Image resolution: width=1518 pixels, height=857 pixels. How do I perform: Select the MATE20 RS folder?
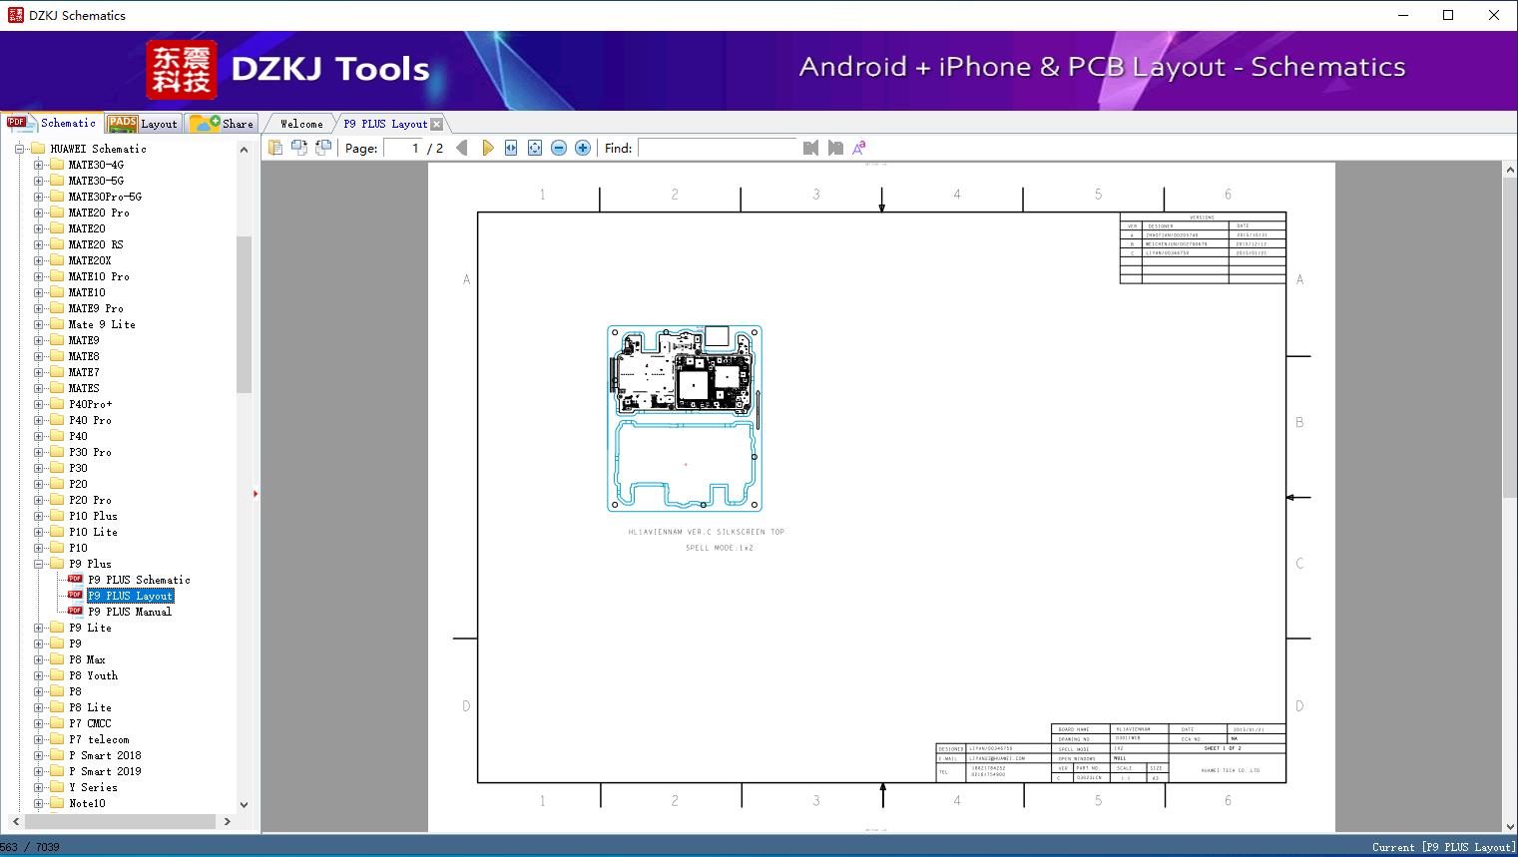point(96,244)
